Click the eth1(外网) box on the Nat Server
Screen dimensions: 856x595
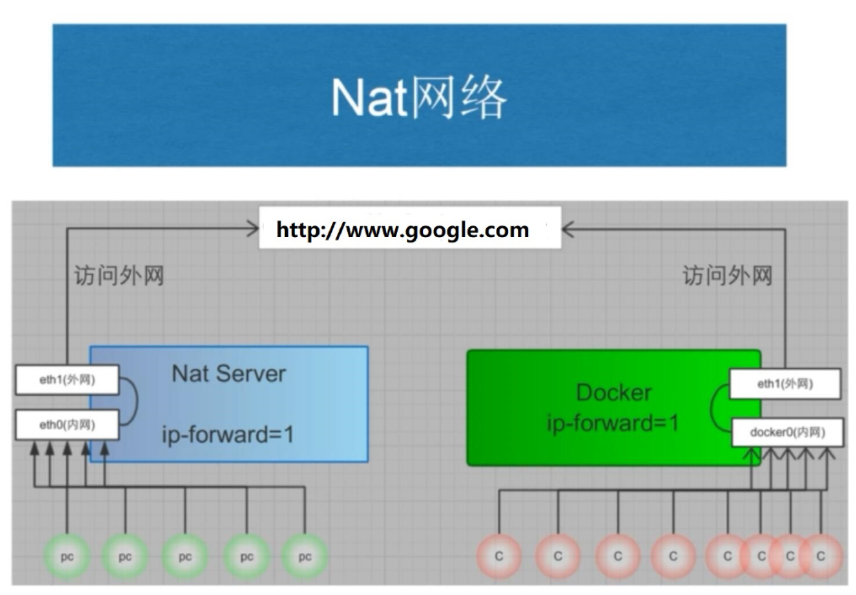67,380
